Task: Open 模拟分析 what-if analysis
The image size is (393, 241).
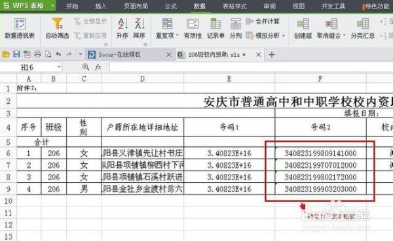Action: [x=265, y=36]
